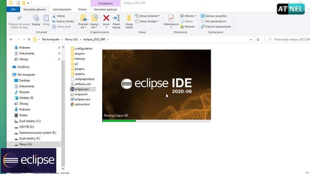Click the Zmień nazwę rename icon
This screenshot has width=310, height=174.
(116, 18)
